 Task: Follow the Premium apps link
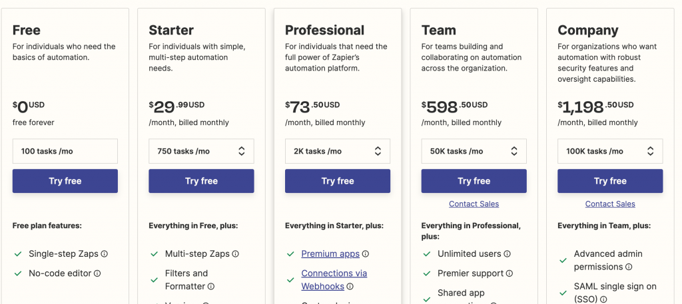pyautogui.click(x=330, y=254)
